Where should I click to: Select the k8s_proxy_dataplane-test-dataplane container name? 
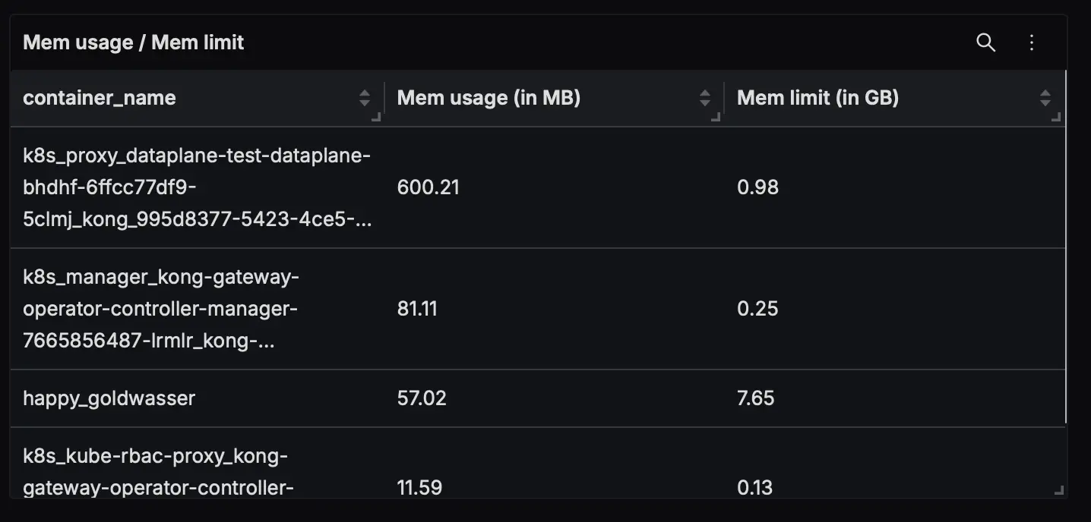click(x=198, y=187)
